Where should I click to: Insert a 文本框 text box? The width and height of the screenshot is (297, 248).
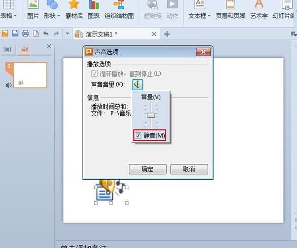[x=200, y=5]
